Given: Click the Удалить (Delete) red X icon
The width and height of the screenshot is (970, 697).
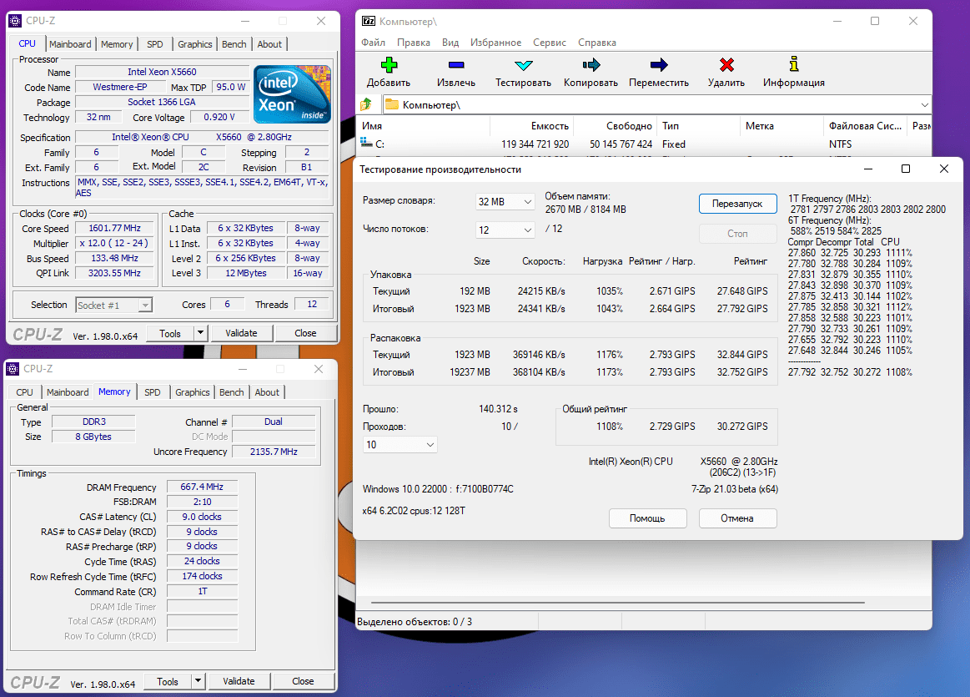Looking at the screenshot, I should pyautogui.click(x=726, y=64).
